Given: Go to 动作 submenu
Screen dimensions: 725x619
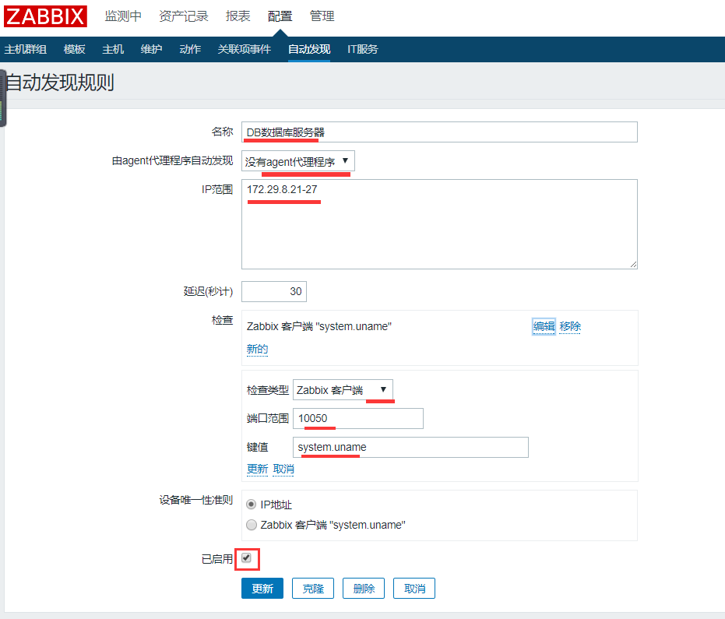Looking at the screenshot, I should pos(190,49).
